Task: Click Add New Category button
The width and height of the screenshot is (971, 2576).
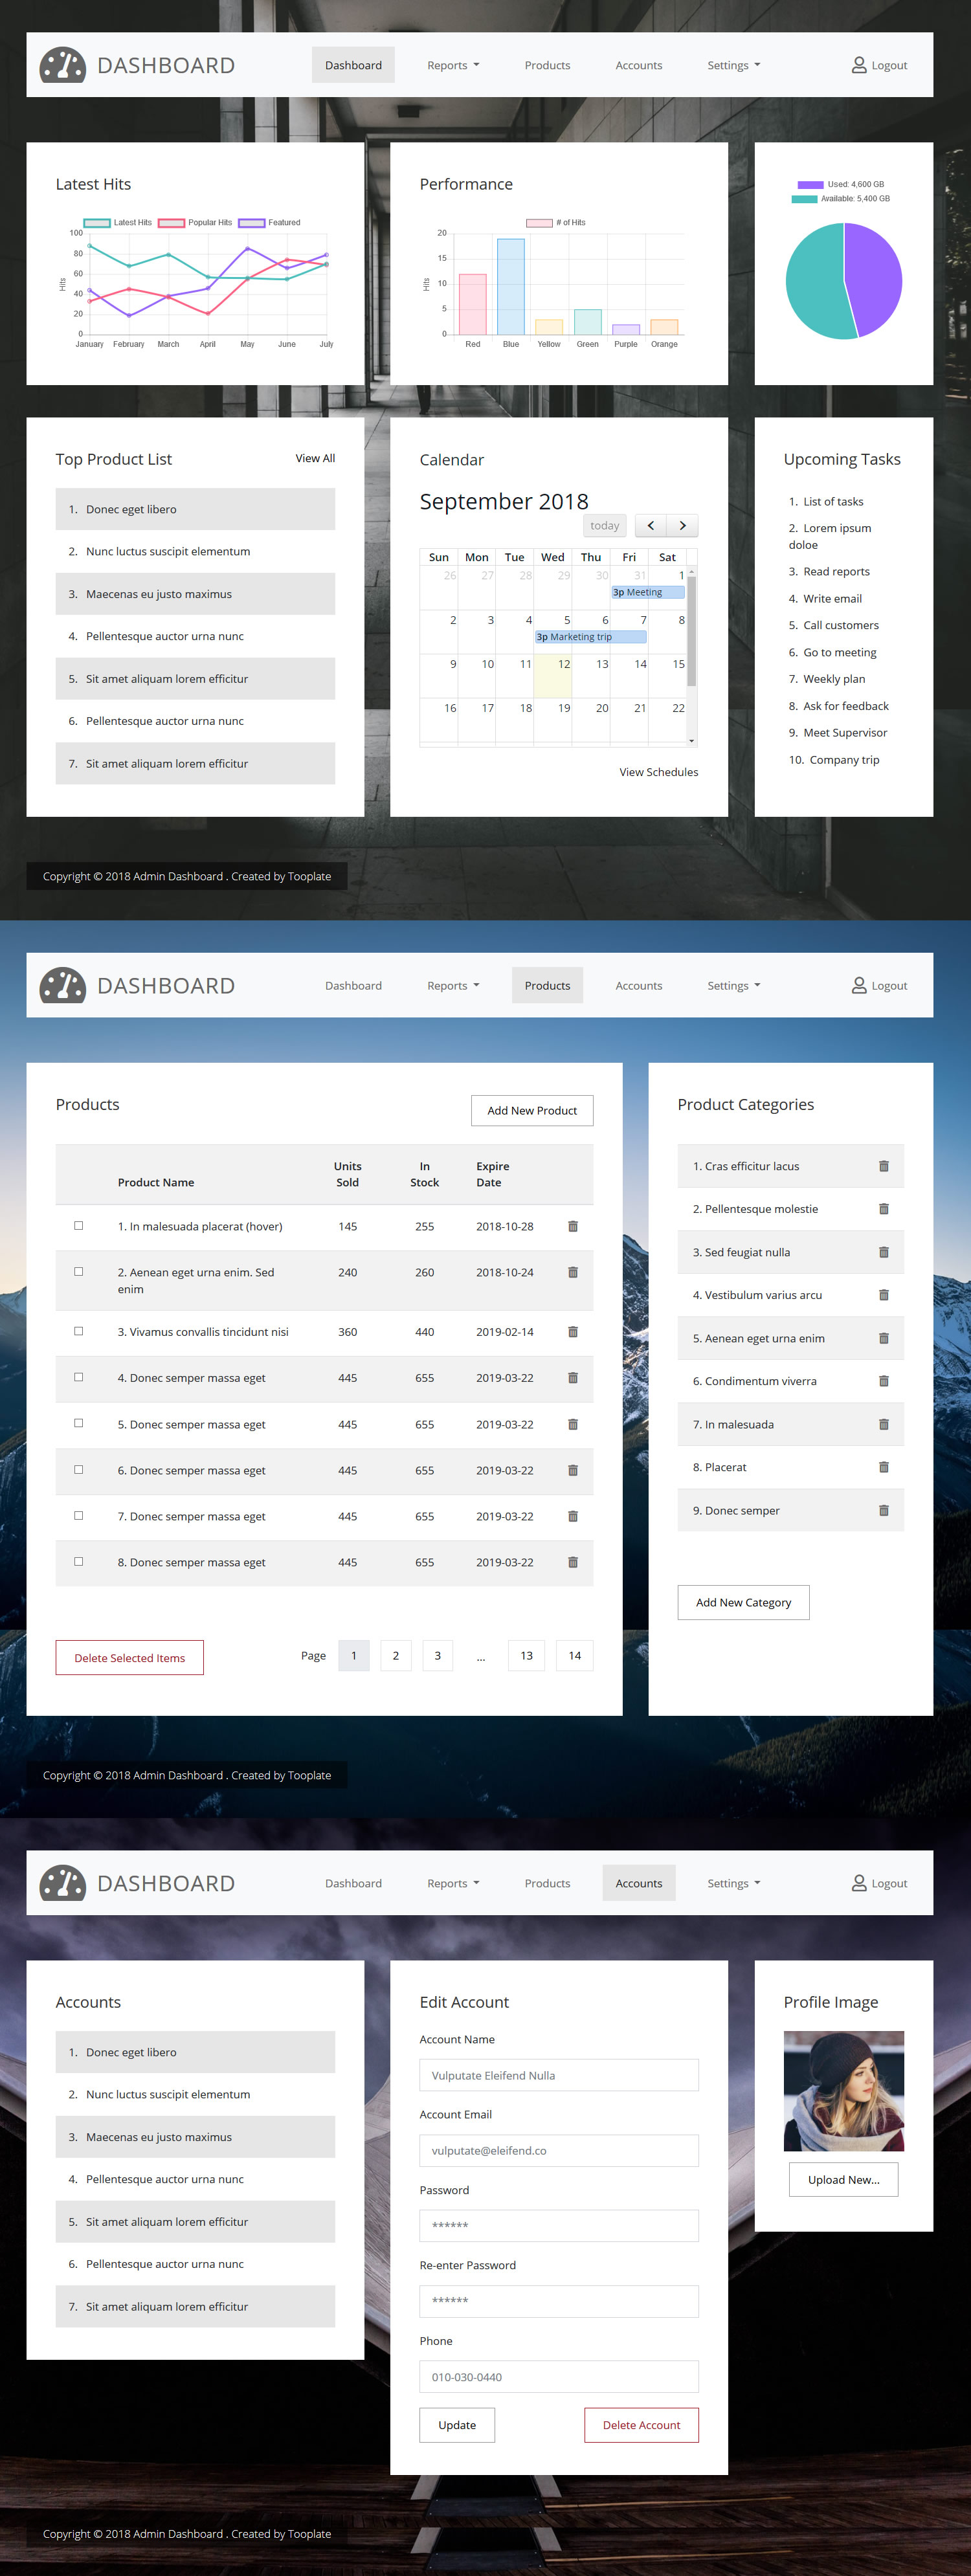Action: pos(743,1602)
